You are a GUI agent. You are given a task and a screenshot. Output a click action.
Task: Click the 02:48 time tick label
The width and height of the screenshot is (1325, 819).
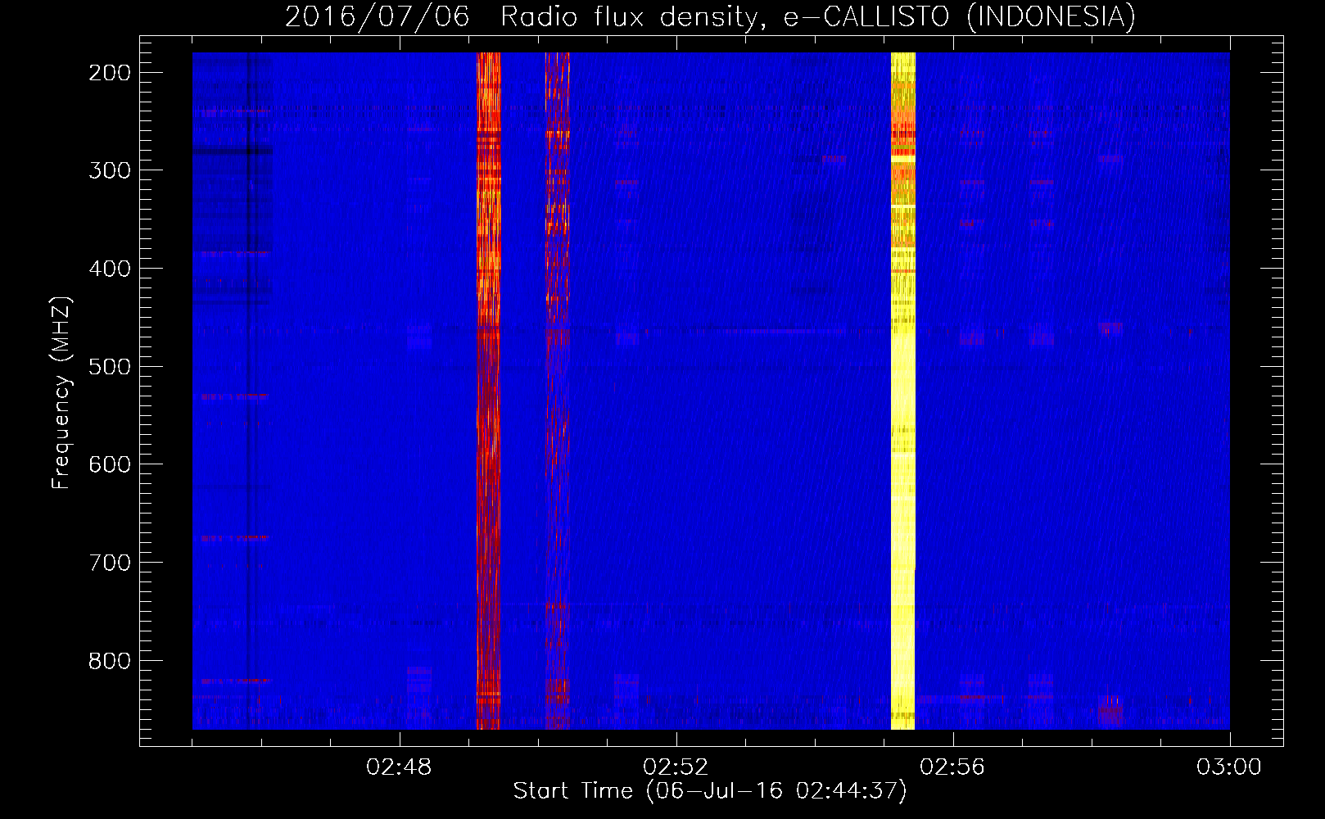pos(400,767)
